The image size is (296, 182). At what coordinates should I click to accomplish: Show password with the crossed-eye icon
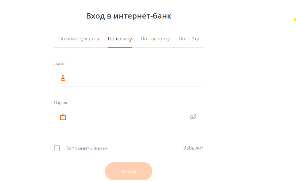pyautogui.click(x=193, y=117)
